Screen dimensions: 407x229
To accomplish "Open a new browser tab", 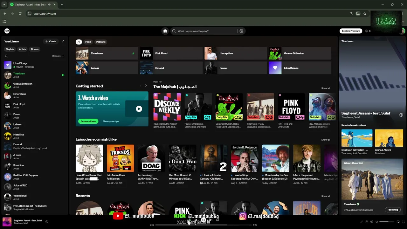I will (x=62, y=4).
